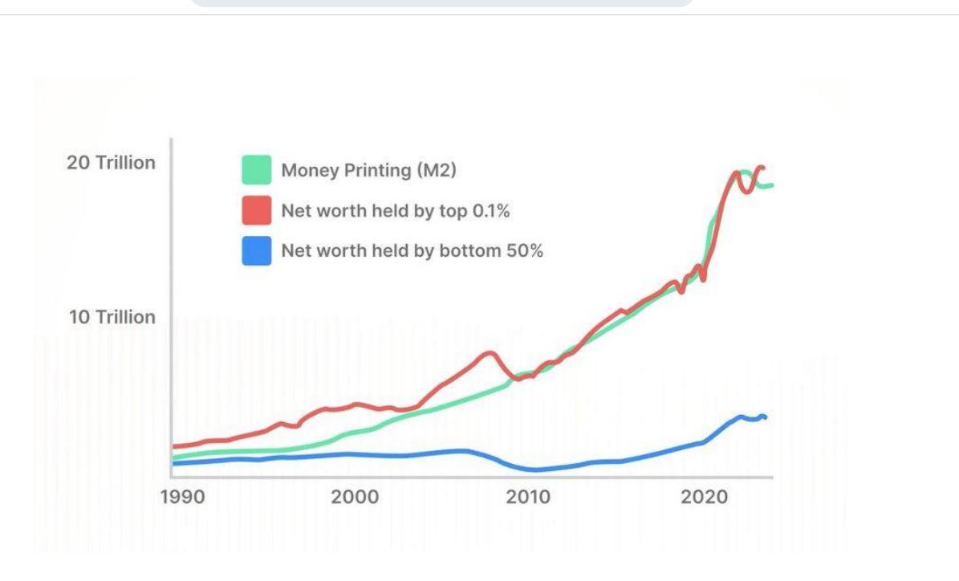Click the red line's 2008 peak
The width and height of the screenshot is (959, 581).
coord(488,353)
